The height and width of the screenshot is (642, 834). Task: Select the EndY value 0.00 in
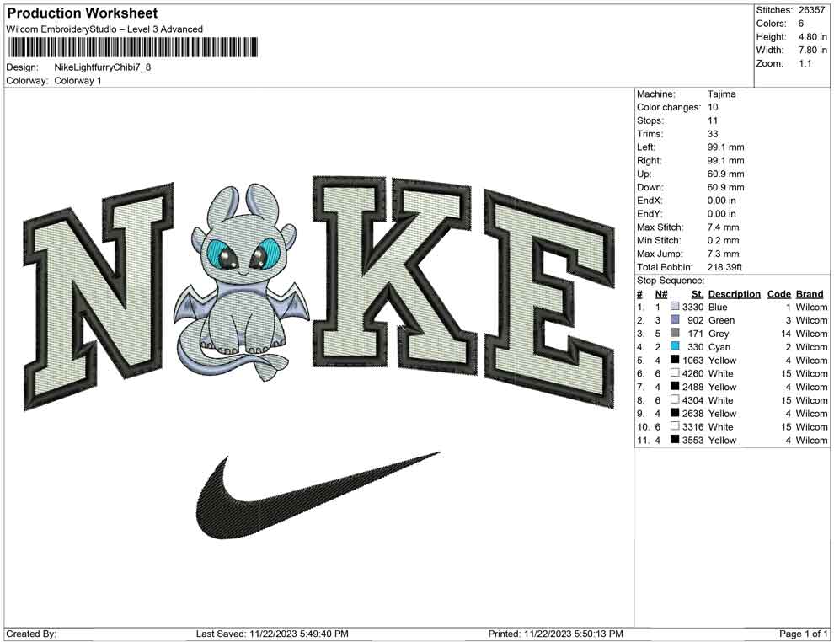[722, 214]
